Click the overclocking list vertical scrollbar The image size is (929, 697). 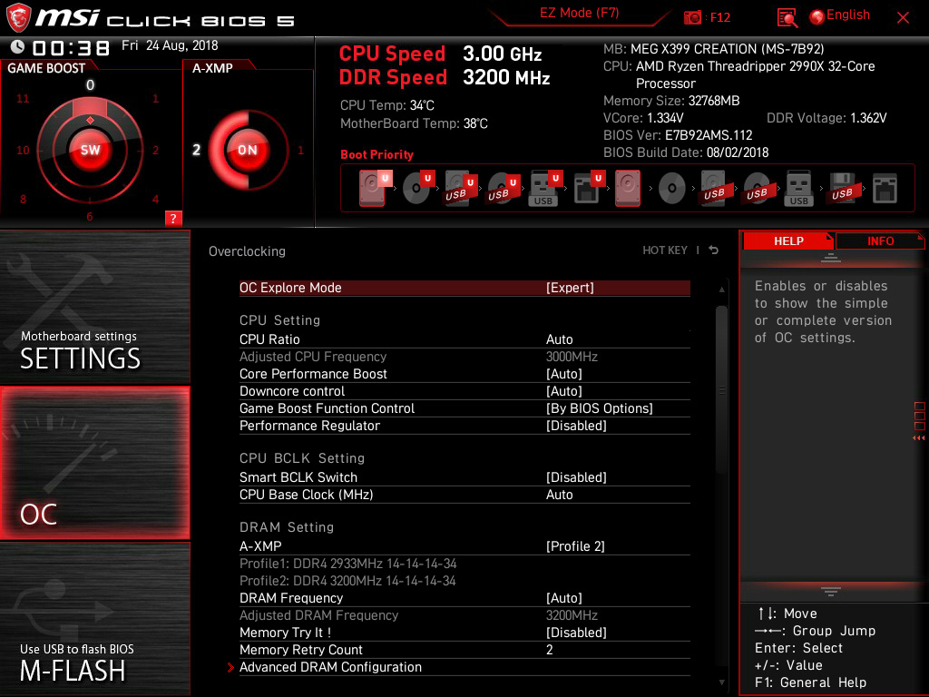point(722,390)
